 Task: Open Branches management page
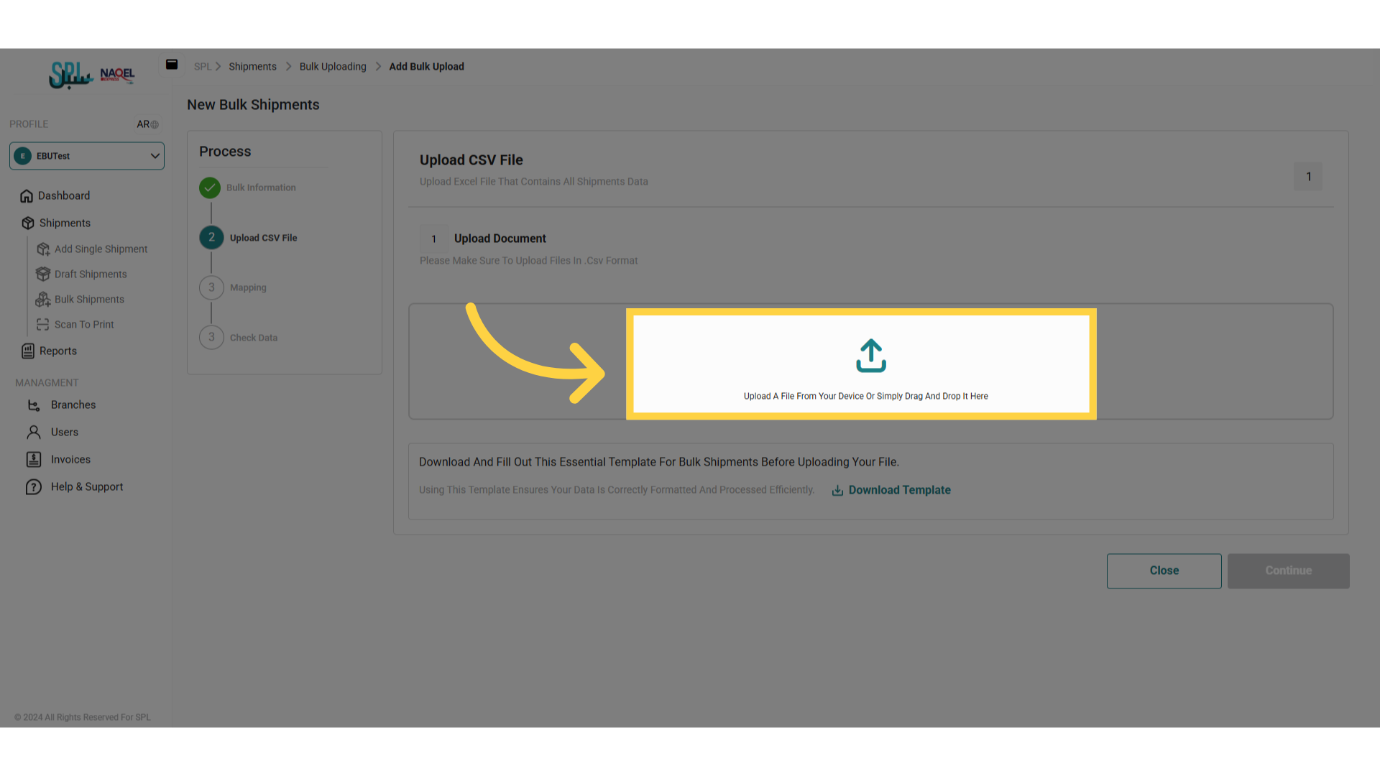[x=73, y=405]
